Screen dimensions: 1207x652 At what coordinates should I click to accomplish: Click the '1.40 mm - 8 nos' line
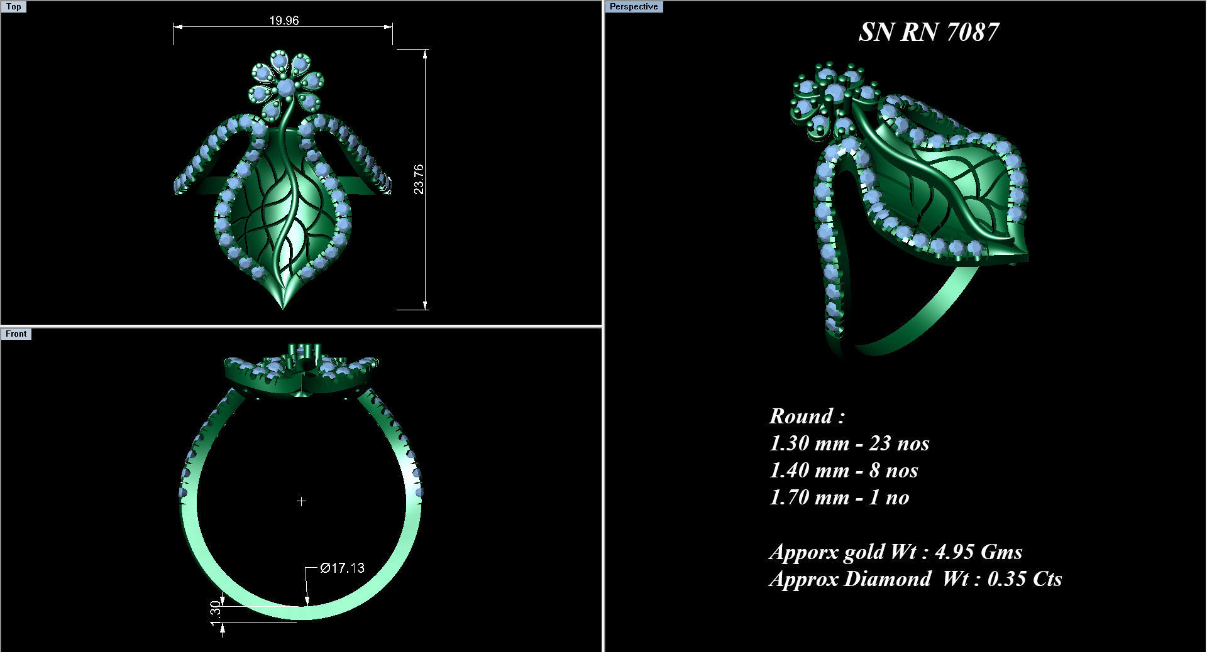844,470
